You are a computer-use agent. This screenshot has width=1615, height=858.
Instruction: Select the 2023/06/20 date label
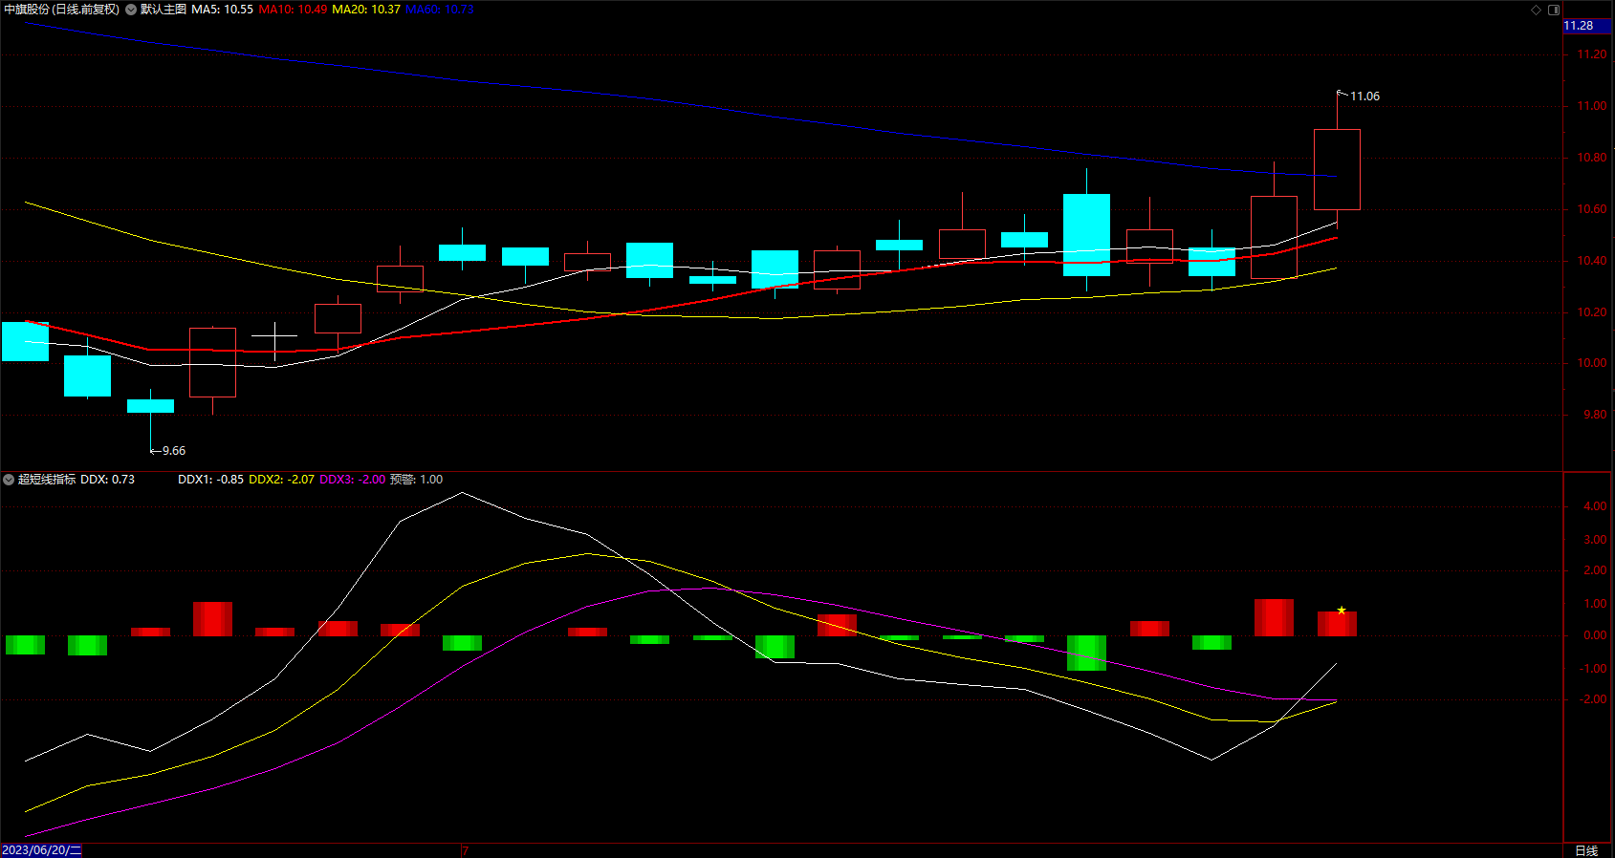point(41,850)
